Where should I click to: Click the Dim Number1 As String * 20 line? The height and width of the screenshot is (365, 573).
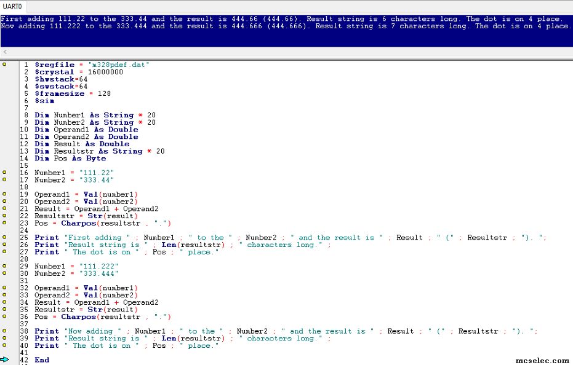tap(95, 115)
